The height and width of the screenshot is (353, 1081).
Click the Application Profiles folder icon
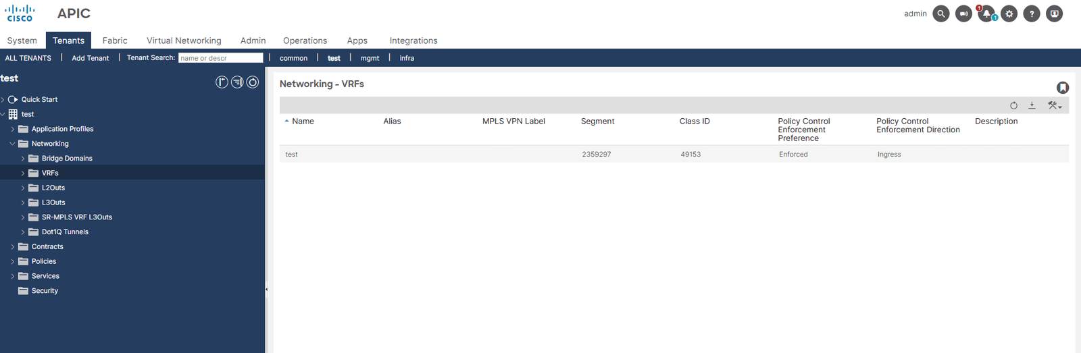pyautogui.click(x=23, y=129)
